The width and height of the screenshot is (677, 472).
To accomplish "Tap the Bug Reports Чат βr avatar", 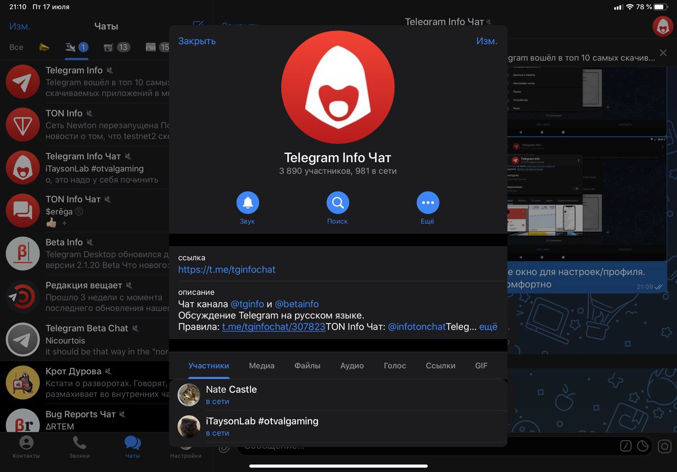I will point(23,421).
